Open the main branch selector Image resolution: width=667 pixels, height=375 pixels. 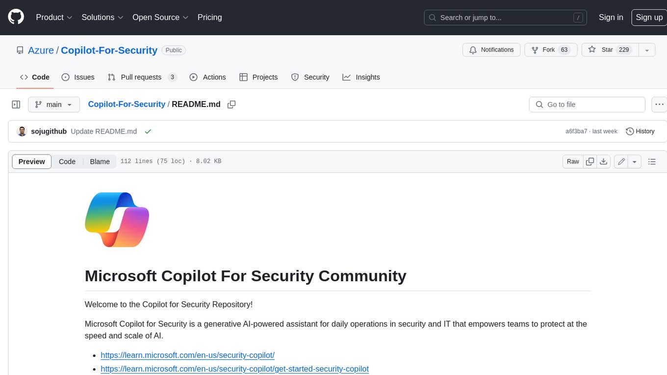(54, 105)
